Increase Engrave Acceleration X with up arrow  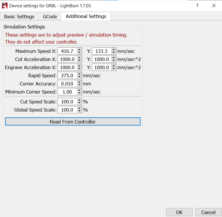[x=79, y=66]
